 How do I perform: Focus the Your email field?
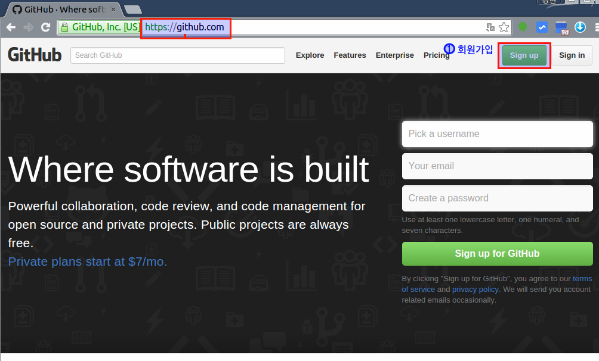(497, 166)
